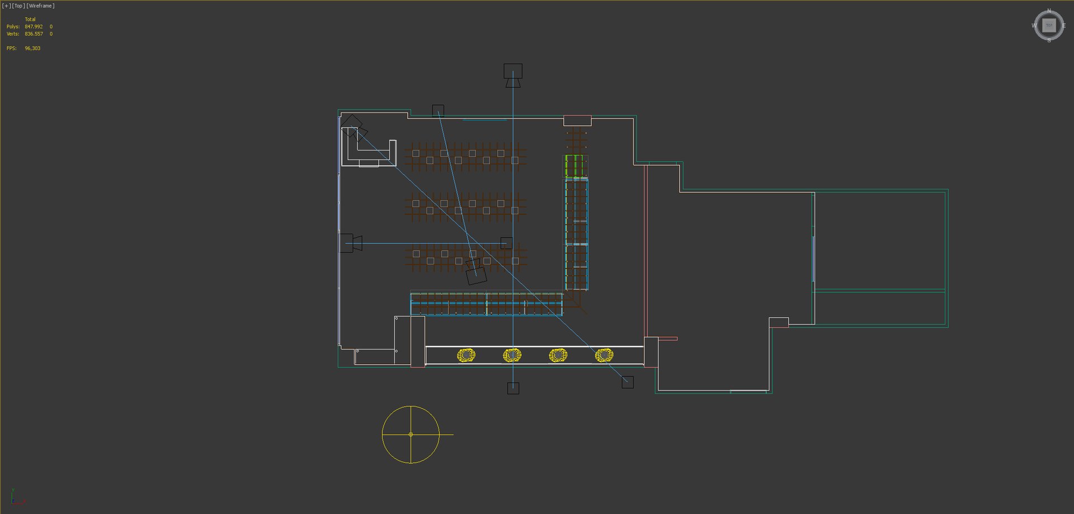The width and height of the screenshot is (1074, 514).
Task: Open the [Wireframe] shading viewport menu
Action: pyautogui.click(x=41, y=6)
